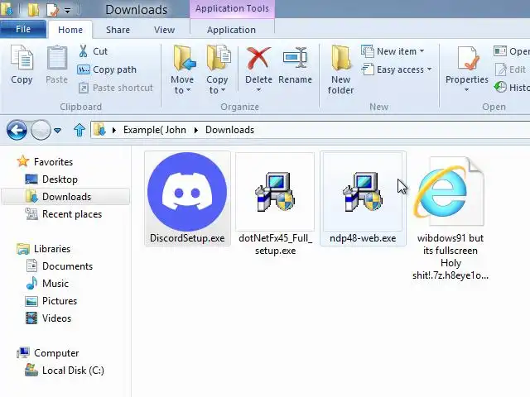
Task: Create a New folder from the ribbon
Action: [340, 70]
